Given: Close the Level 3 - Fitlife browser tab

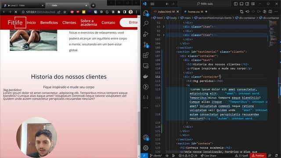Looking at the screenshot, I should (x=43, y=6).
